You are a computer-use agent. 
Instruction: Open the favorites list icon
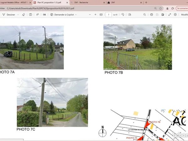173,8
